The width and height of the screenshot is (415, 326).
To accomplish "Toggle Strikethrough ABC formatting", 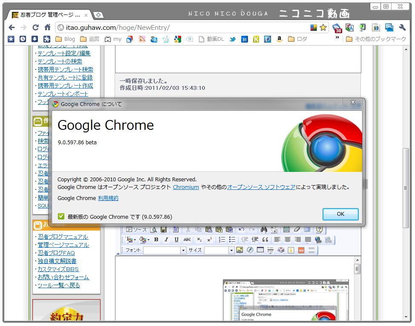I will 187,240.
